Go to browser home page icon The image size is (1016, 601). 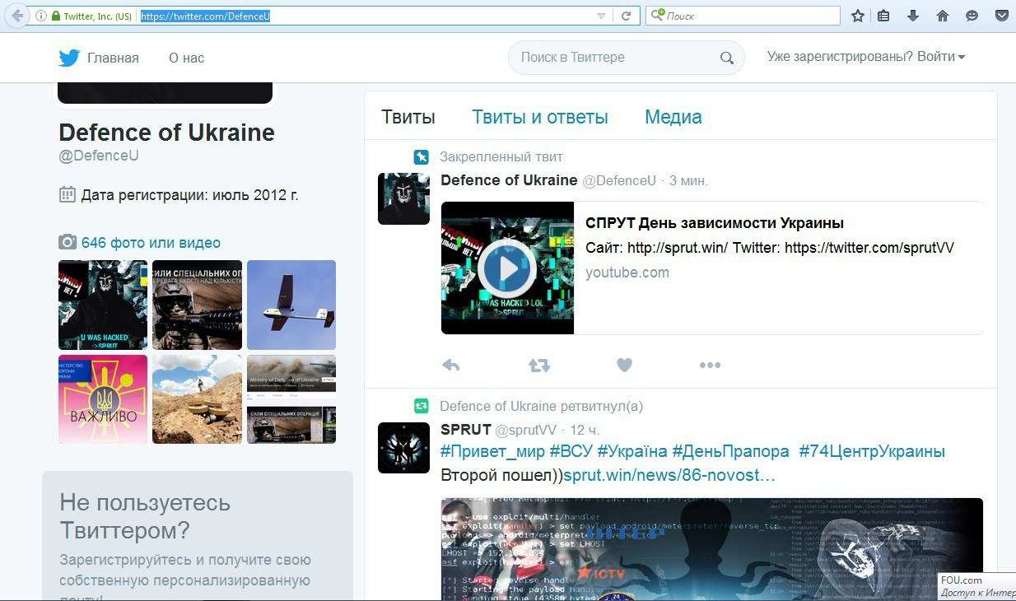(943, 16)
